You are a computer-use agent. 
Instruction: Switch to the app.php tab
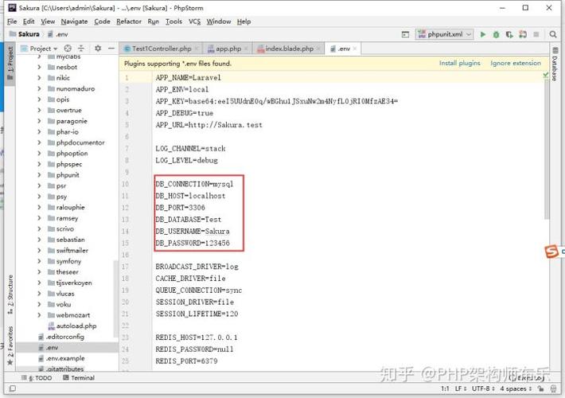click(228, 49)
